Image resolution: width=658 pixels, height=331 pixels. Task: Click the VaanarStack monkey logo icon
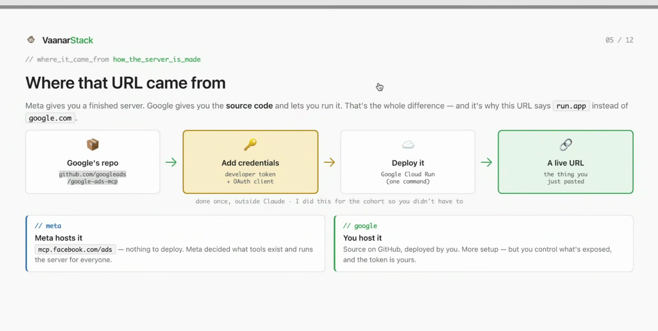coord(31,40)
